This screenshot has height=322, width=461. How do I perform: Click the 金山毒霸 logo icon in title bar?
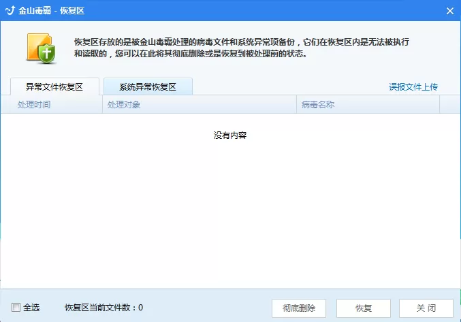(10, 11)
